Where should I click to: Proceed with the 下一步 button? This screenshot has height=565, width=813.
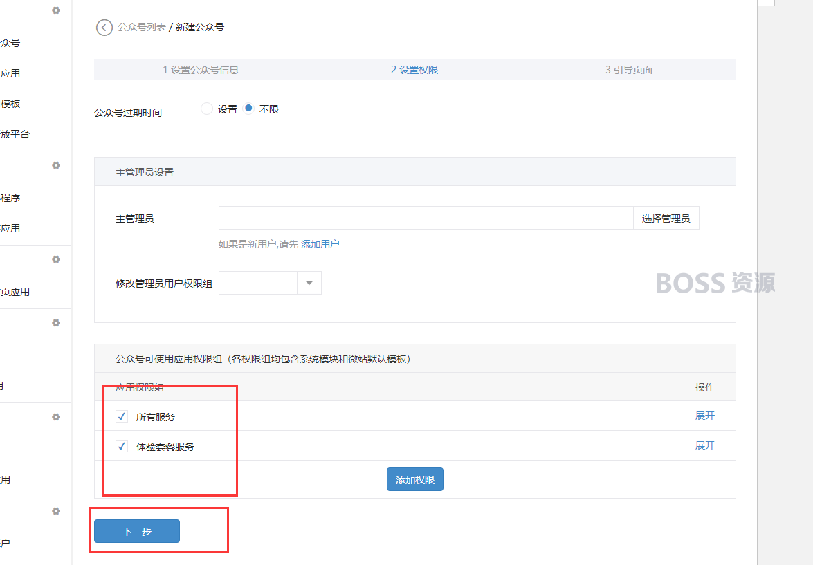[137, 531]
